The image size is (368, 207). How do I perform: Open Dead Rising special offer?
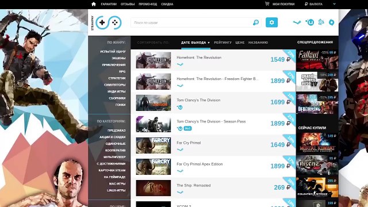317,103
